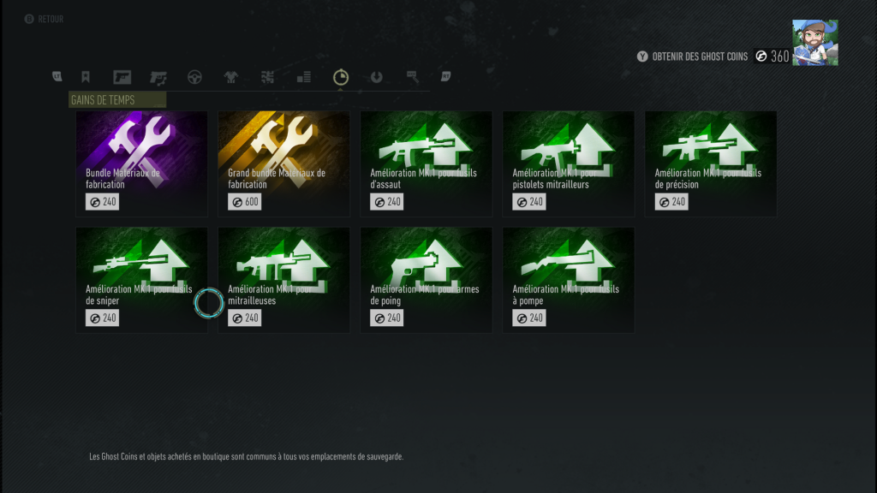Screen dimensions: 877x493
Task: Click the LT previous category button
Action: (x=57, y=76)
